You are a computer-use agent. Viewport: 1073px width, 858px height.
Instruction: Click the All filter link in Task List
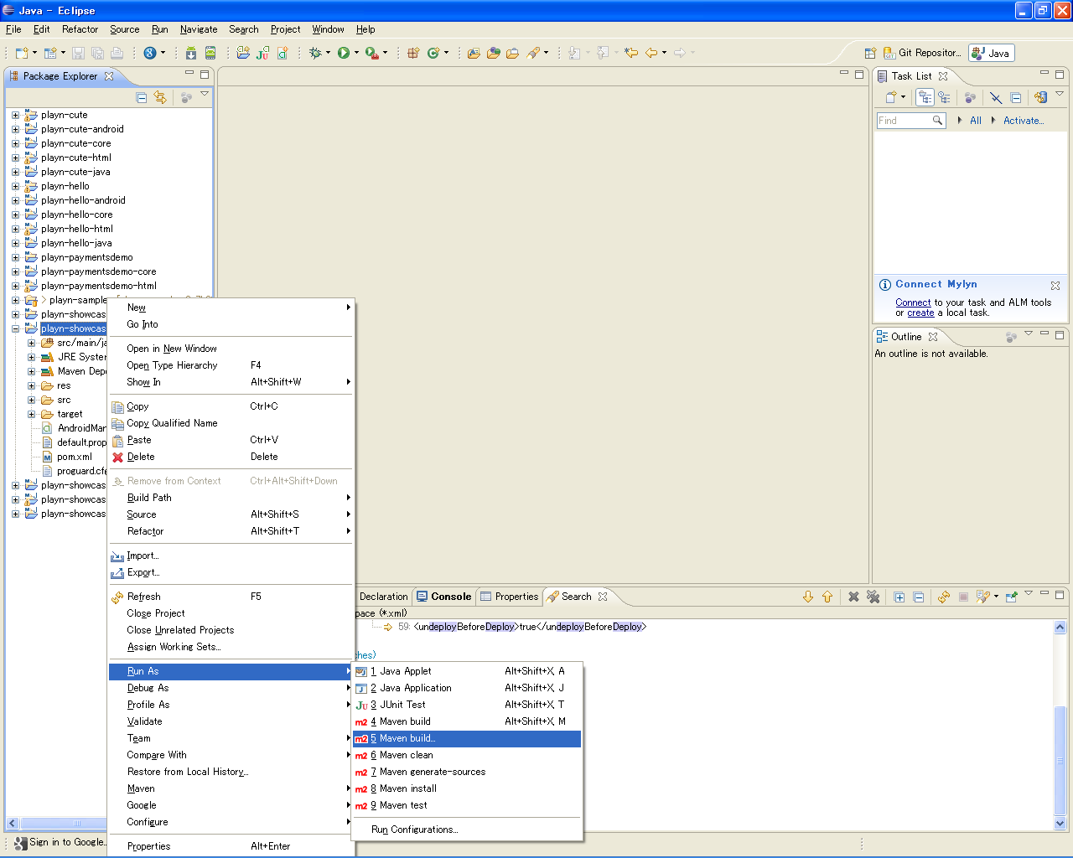tap(976, 121)
